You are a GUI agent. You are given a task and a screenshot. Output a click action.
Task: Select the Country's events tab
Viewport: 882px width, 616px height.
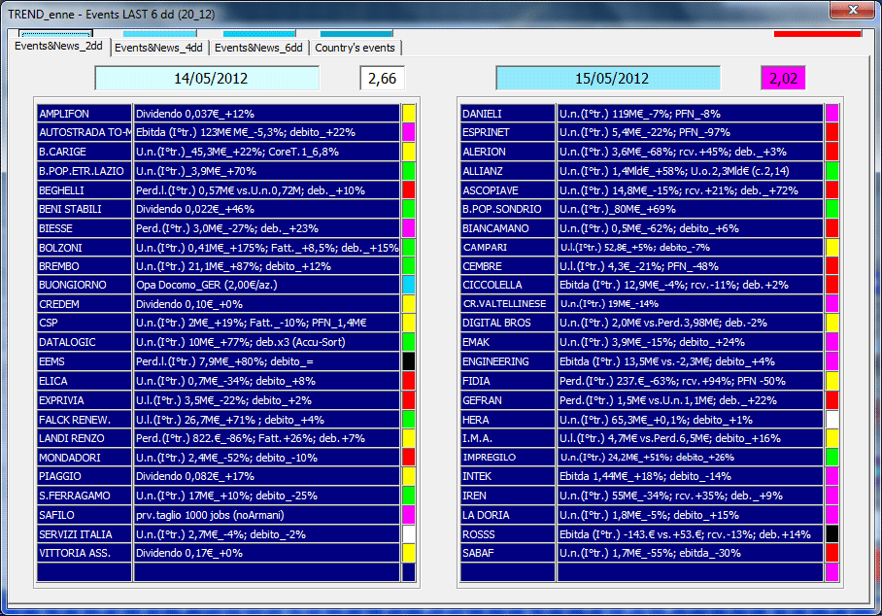[x=355, y=48]
